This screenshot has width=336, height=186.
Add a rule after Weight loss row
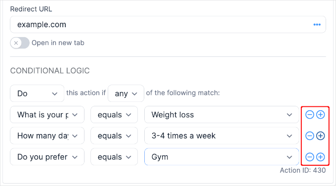321,115
